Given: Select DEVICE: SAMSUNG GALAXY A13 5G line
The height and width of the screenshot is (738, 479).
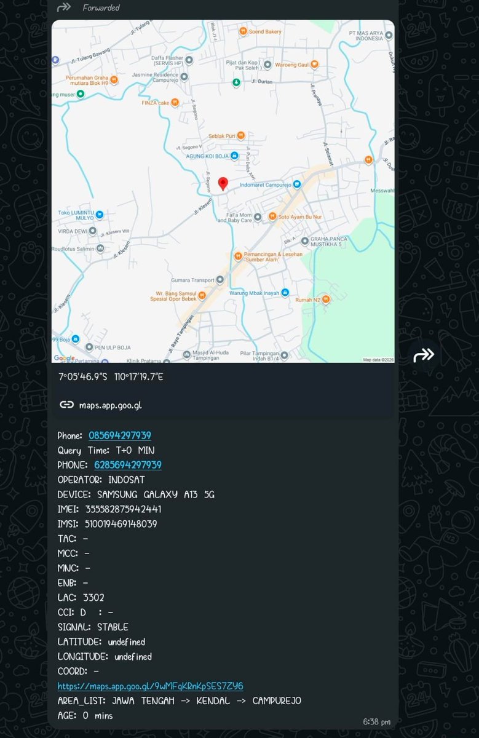Looking at the screenshot, I should click(136, 494).
